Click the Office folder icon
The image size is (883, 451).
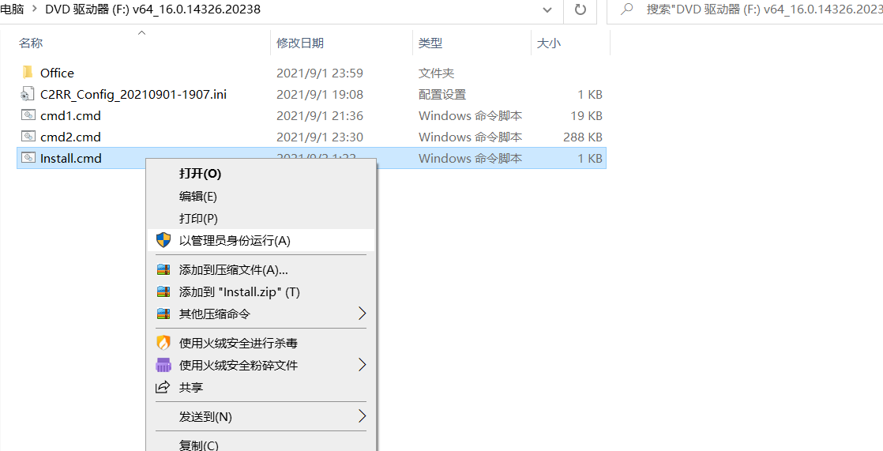pos(28,73)
